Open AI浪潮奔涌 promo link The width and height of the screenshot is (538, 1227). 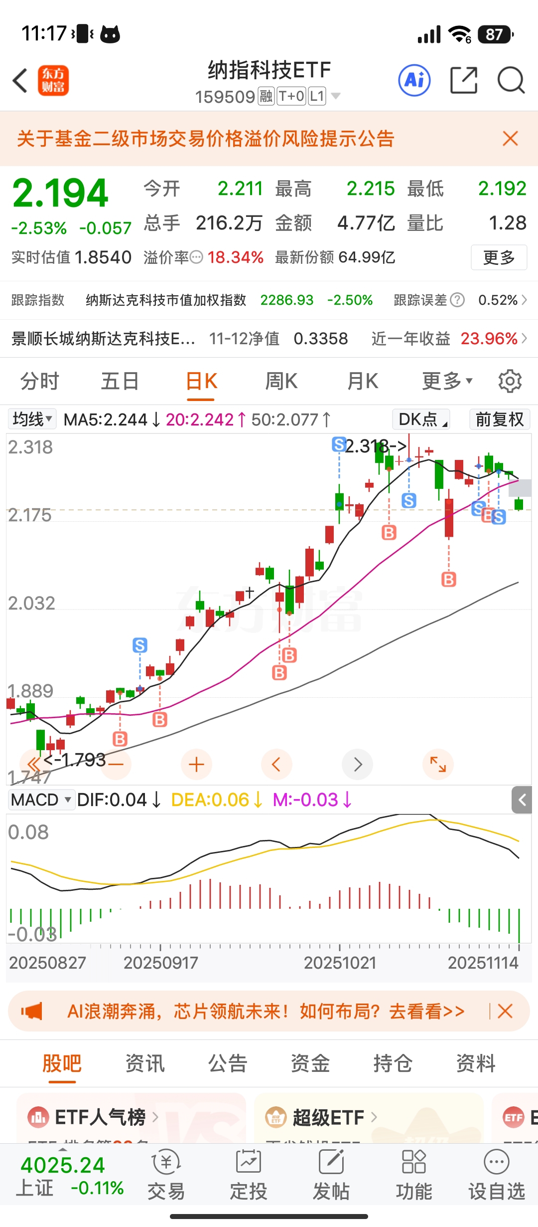pyautogui.click(x=266, y=1011)
